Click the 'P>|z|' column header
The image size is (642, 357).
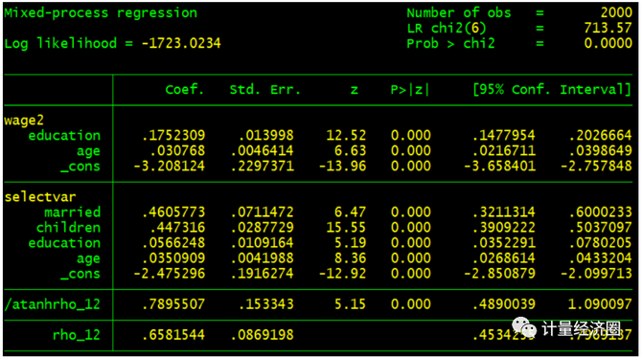pyautogui.click(x=410, y=90)
